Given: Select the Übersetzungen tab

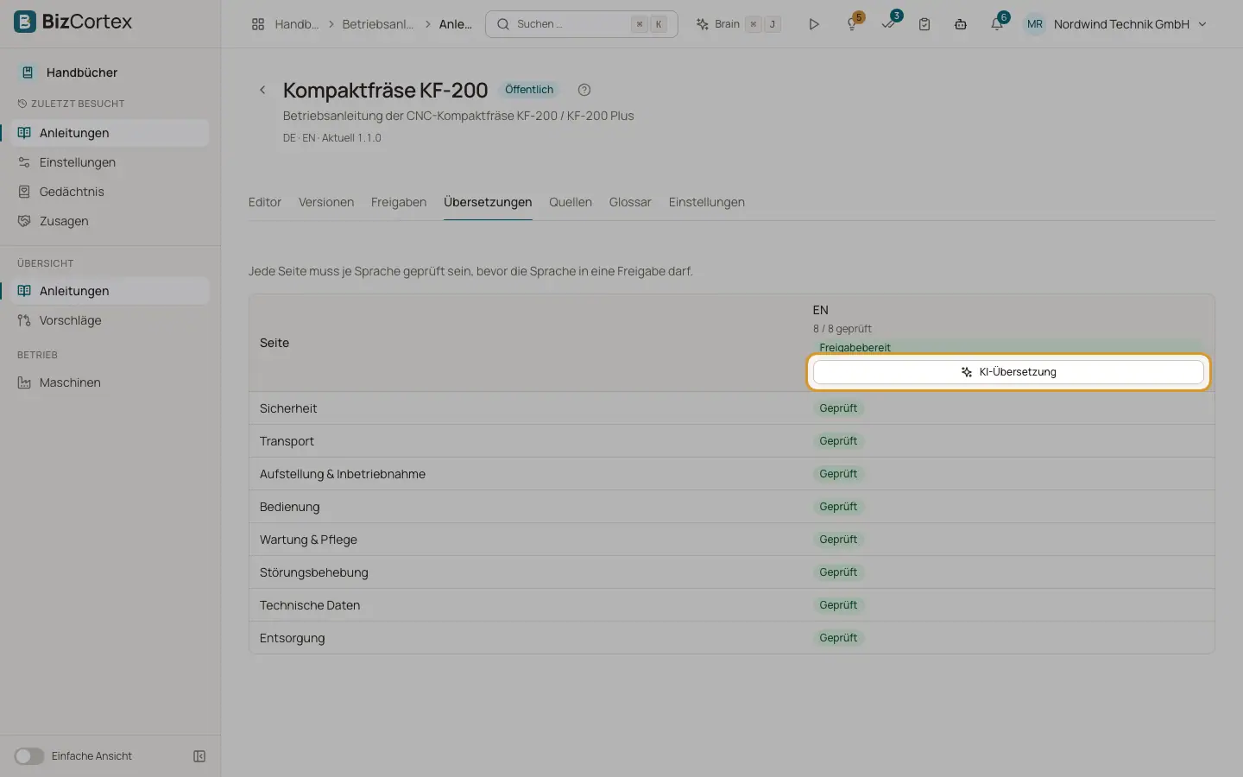Looking at the screenshot, I should click(x=488, y=202).
